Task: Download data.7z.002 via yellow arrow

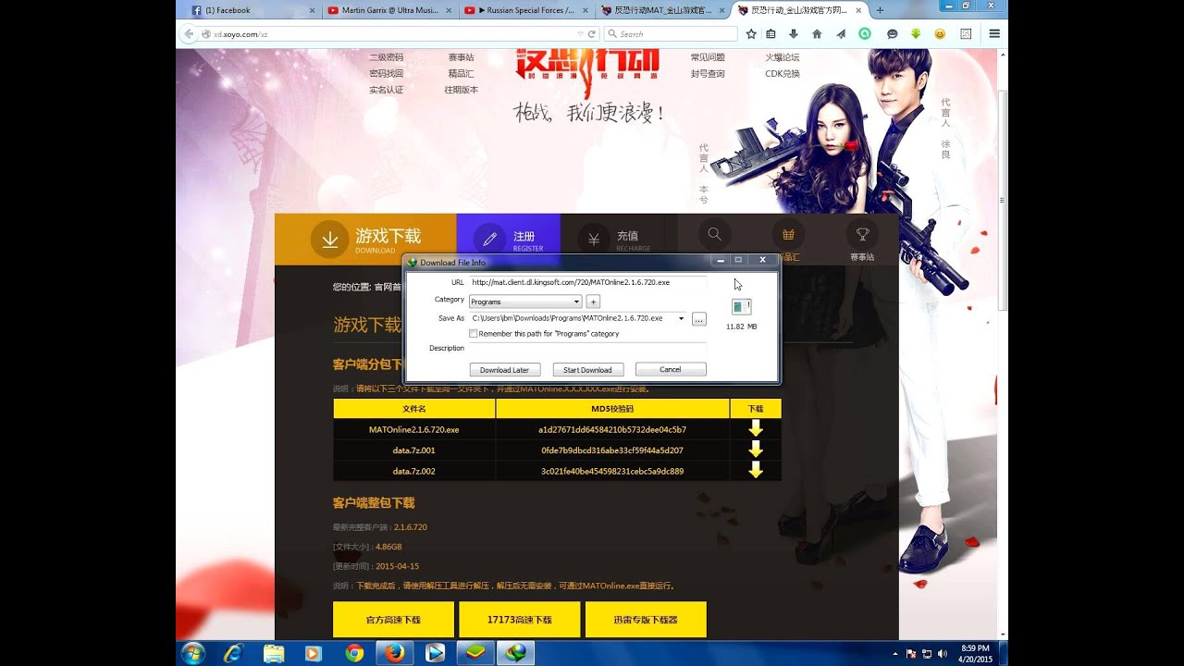Action: coord(756,470)
